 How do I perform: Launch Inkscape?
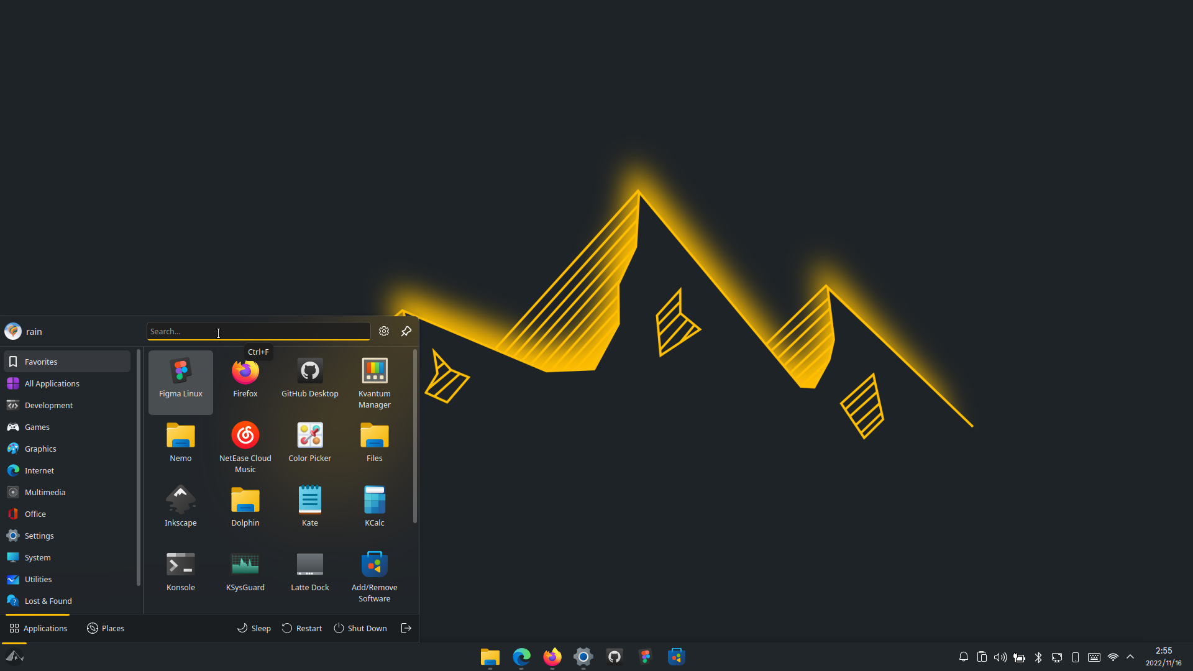[181, 511]
